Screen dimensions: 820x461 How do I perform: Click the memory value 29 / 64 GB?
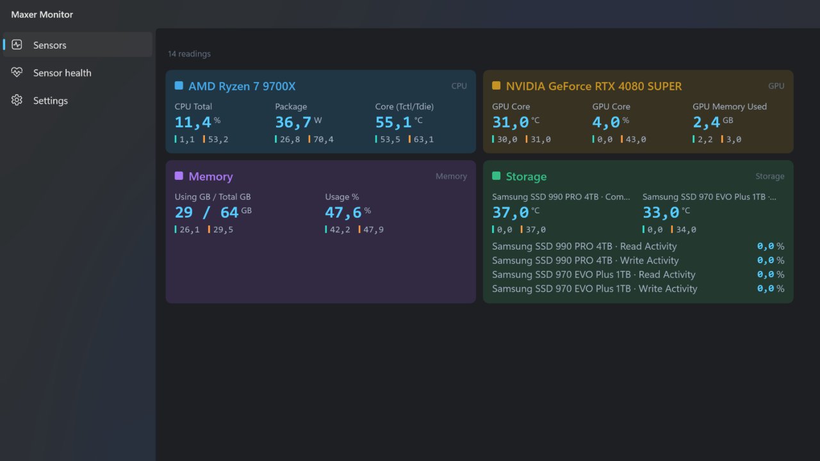pos(213,212)
